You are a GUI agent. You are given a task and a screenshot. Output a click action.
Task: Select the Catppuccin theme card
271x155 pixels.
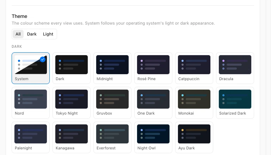194,68
